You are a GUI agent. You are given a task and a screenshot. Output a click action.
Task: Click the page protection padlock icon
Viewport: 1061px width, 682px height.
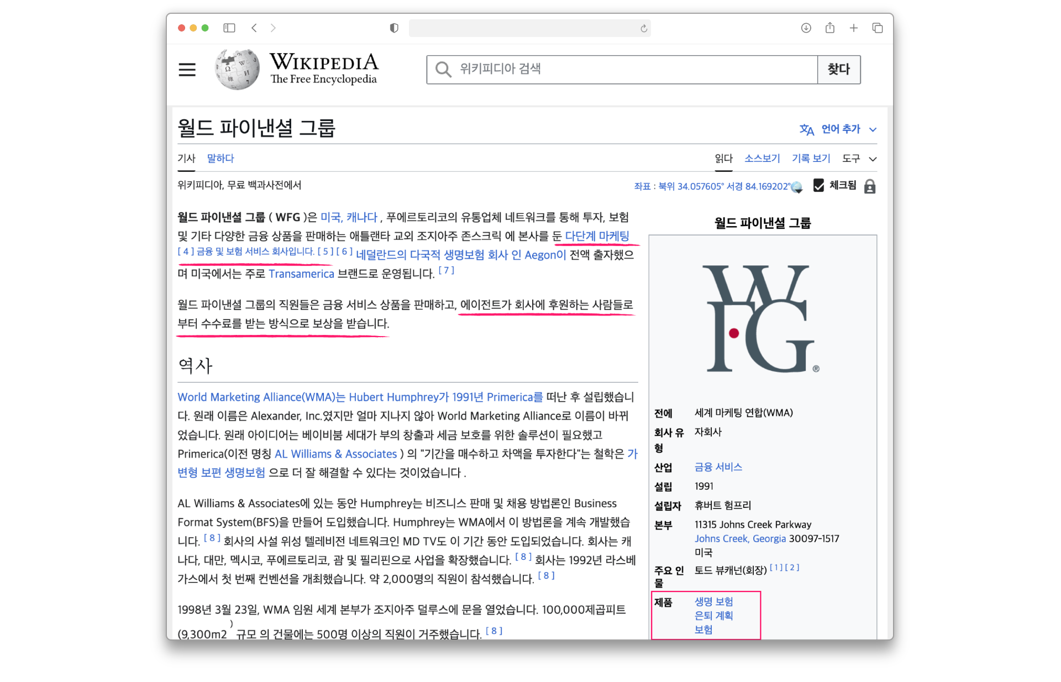coord(870,186)
